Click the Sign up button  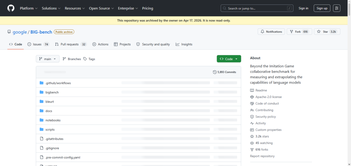click(x=322, y=8)
